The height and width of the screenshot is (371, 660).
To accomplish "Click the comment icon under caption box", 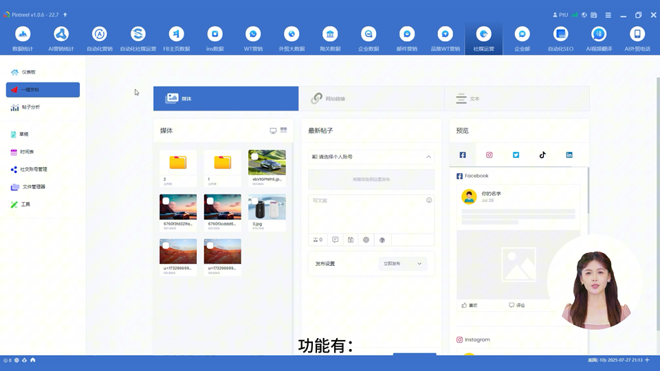I will 335,240.
